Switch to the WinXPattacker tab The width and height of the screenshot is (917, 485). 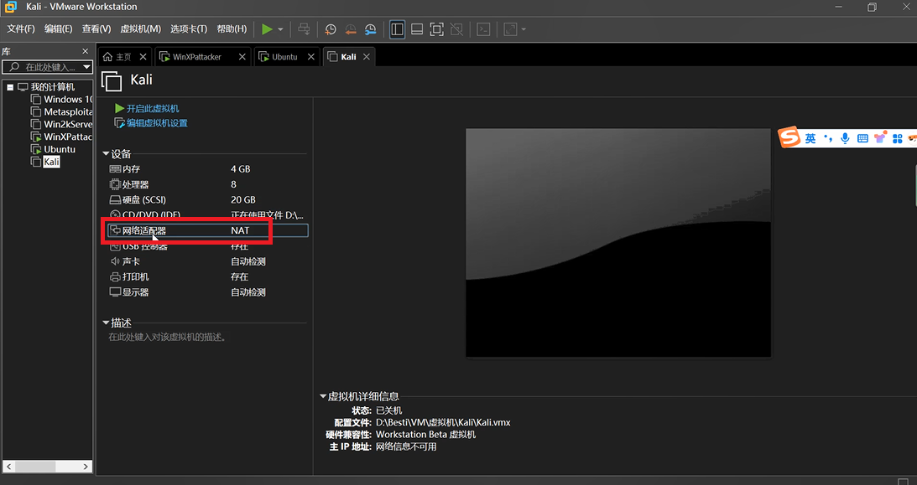(197, 57)
